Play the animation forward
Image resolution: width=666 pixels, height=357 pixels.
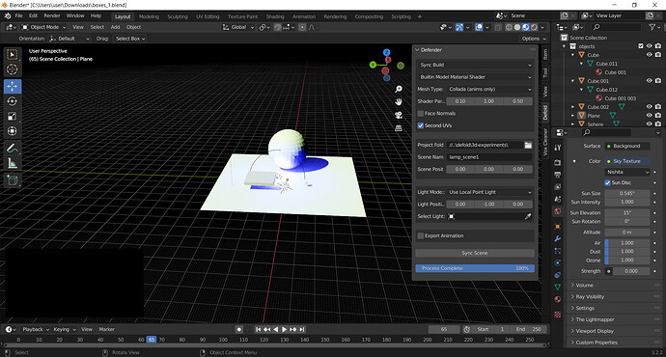point(284,329)
